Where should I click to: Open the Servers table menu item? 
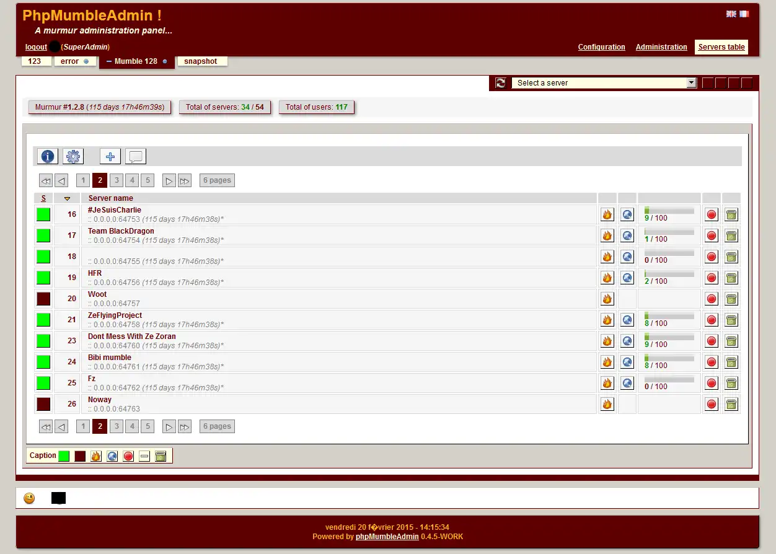pyautogui.click(x=721, y=47)
